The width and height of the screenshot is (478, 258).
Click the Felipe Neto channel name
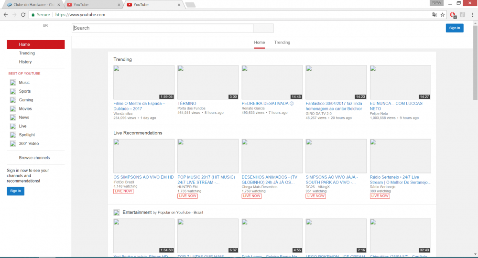[x=379, y=114]
